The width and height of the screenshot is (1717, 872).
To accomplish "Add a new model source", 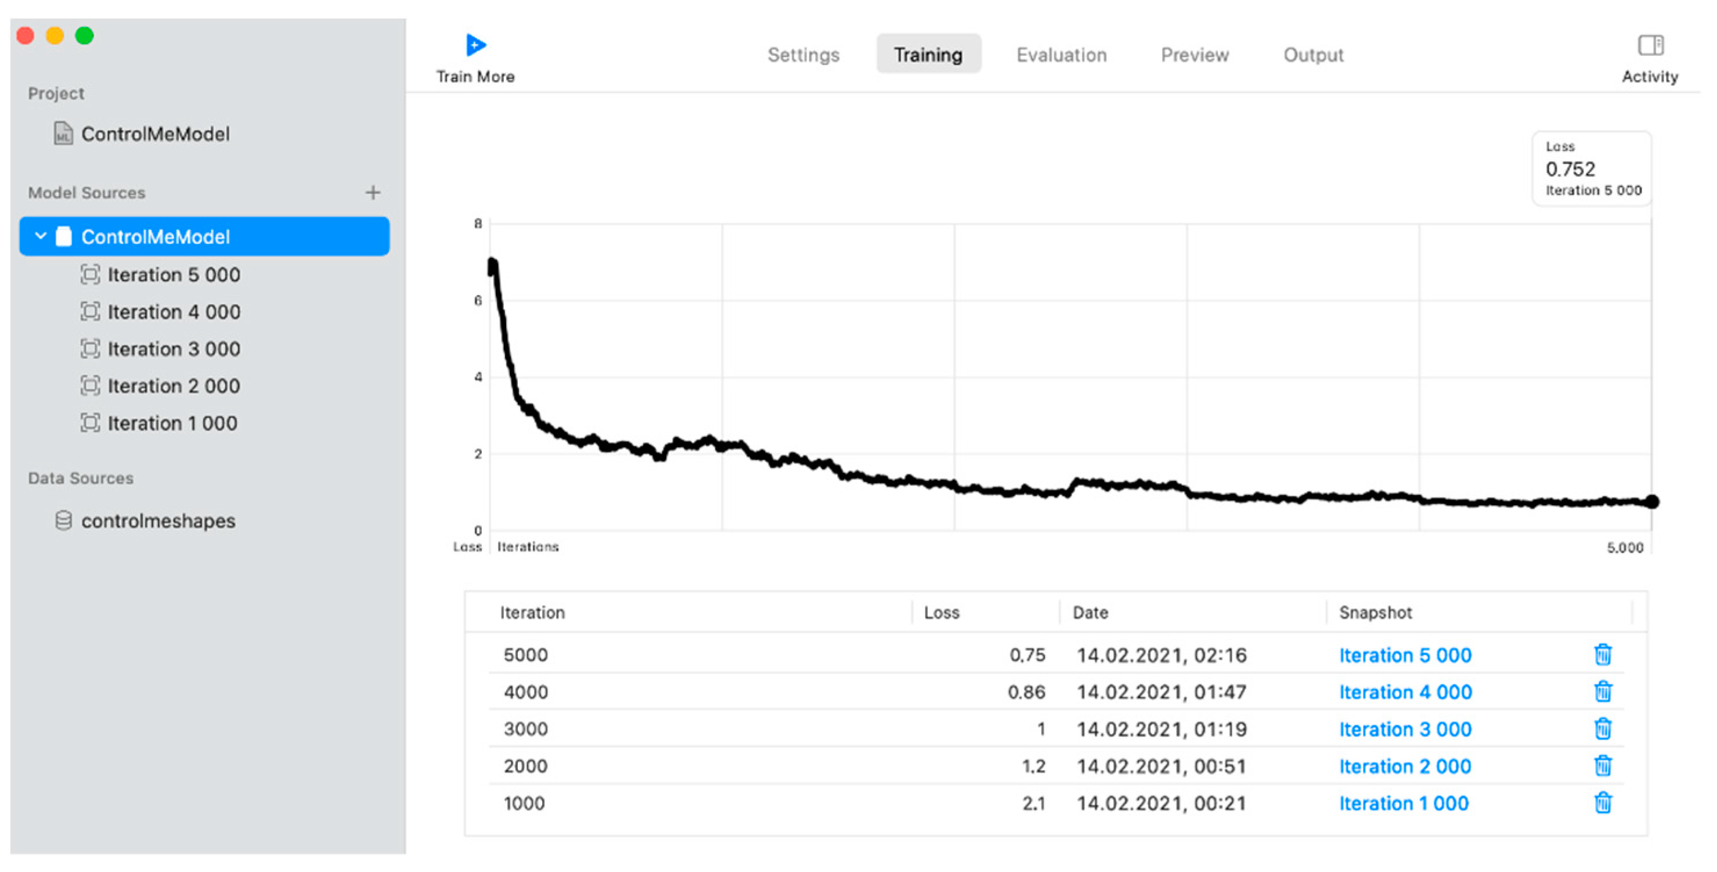I will [x=373, y=193].
